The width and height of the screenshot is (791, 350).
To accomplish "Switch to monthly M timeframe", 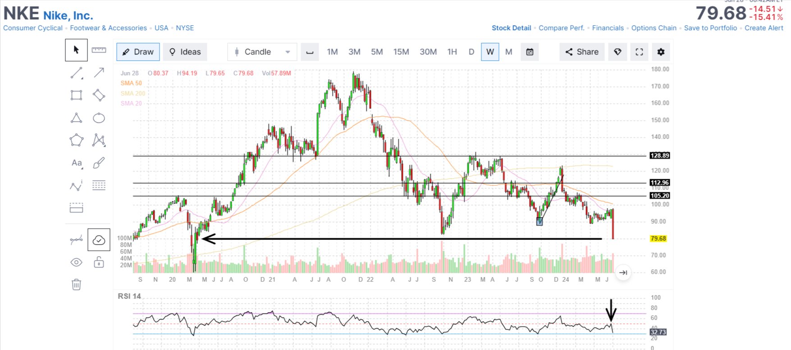I will click(509, 52).
